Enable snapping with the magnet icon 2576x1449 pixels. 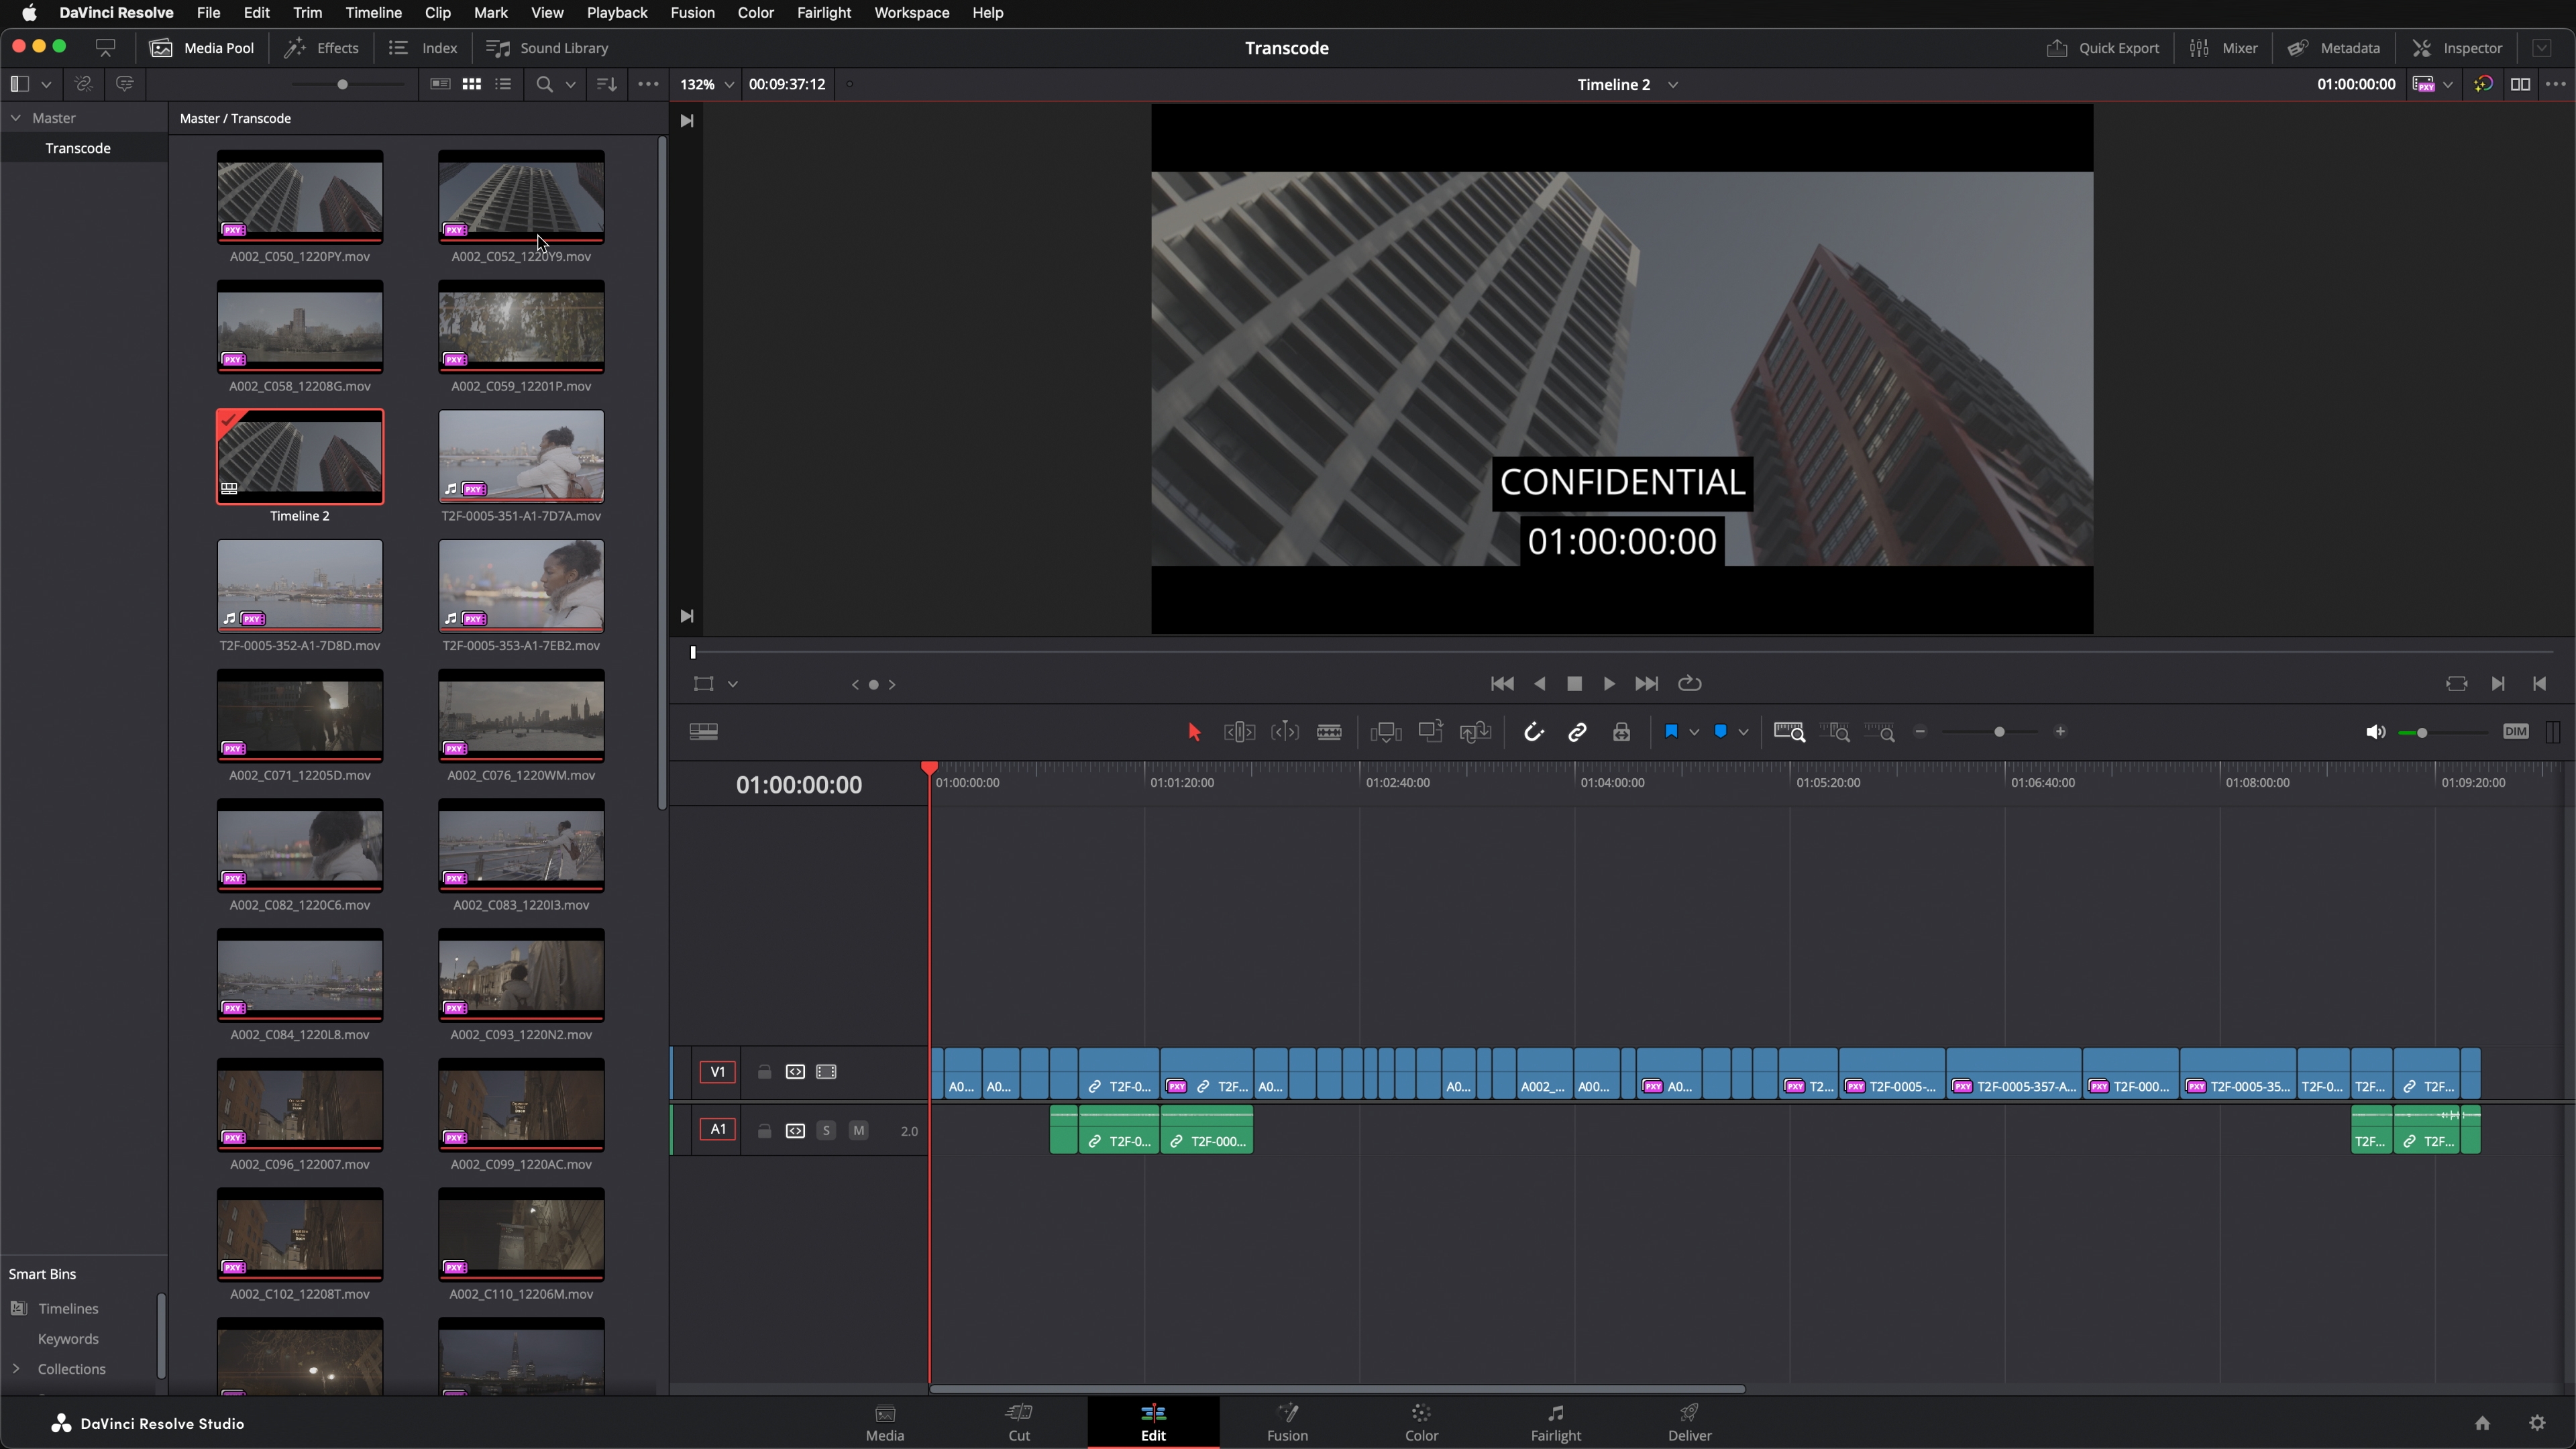[1535, 732]
